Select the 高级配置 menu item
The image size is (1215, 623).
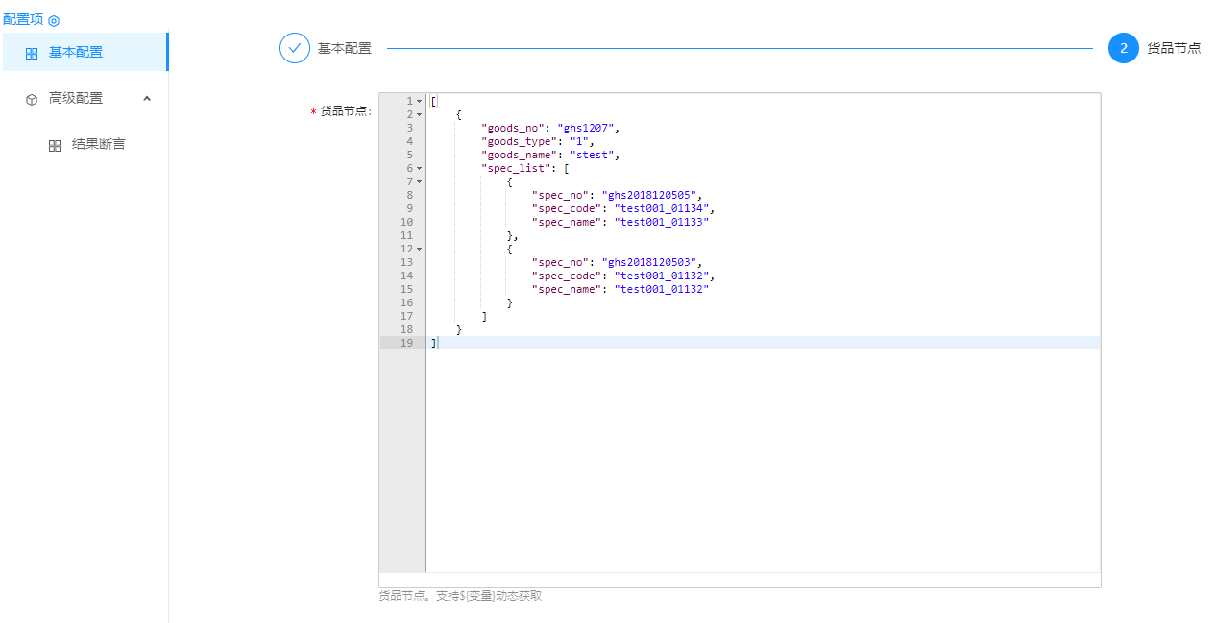click(76, 98)
